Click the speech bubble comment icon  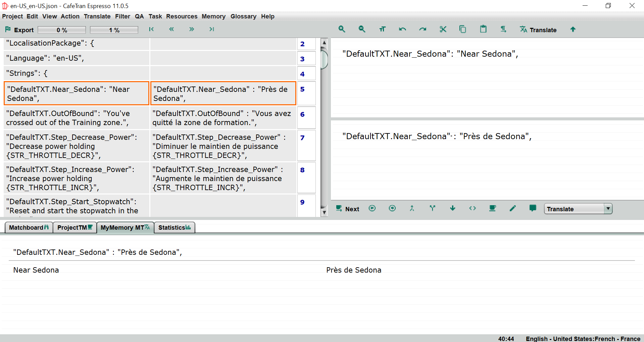pyautogui.click(x=533, y=208)
